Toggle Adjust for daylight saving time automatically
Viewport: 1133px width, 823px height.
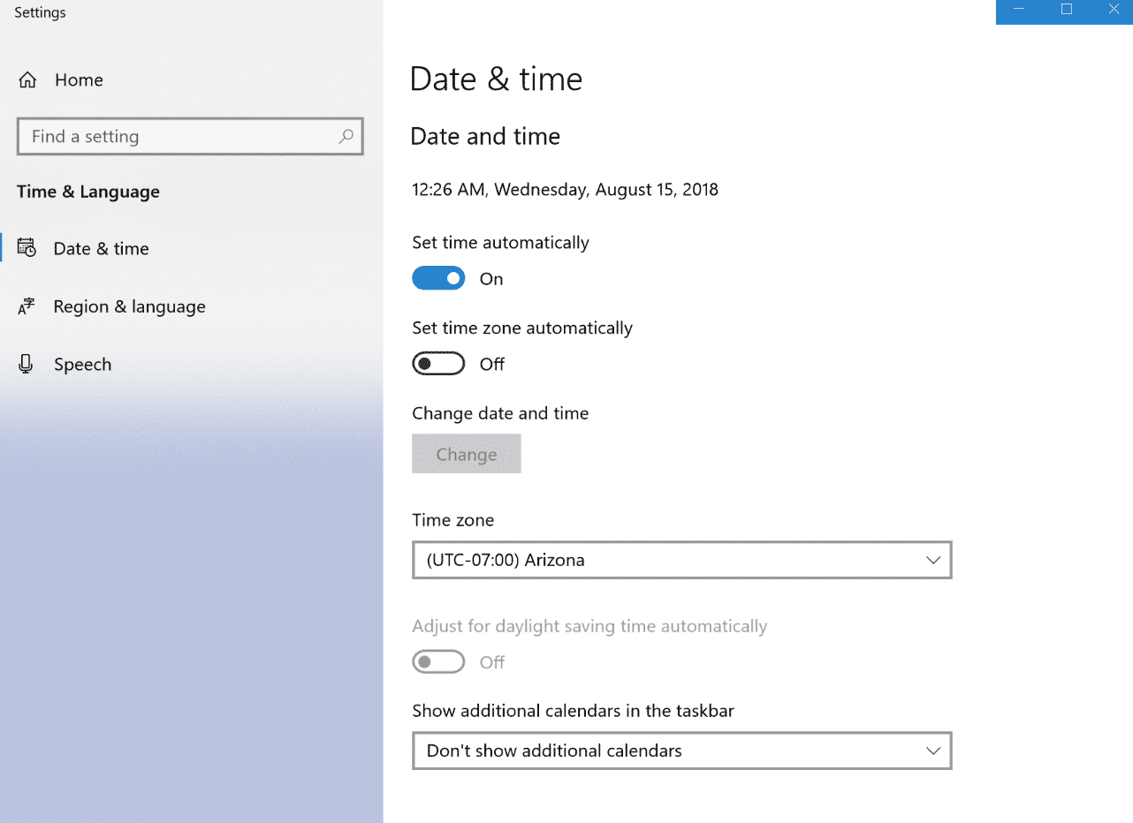[438, 661]
